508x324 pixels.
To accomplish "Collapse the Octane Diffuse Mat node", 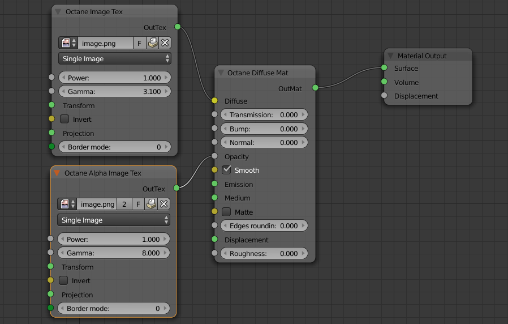I will (221, 73).
